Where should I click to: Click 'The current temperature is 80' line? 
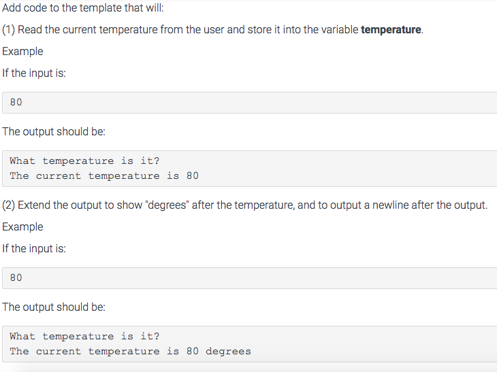(x=104, y=175)
